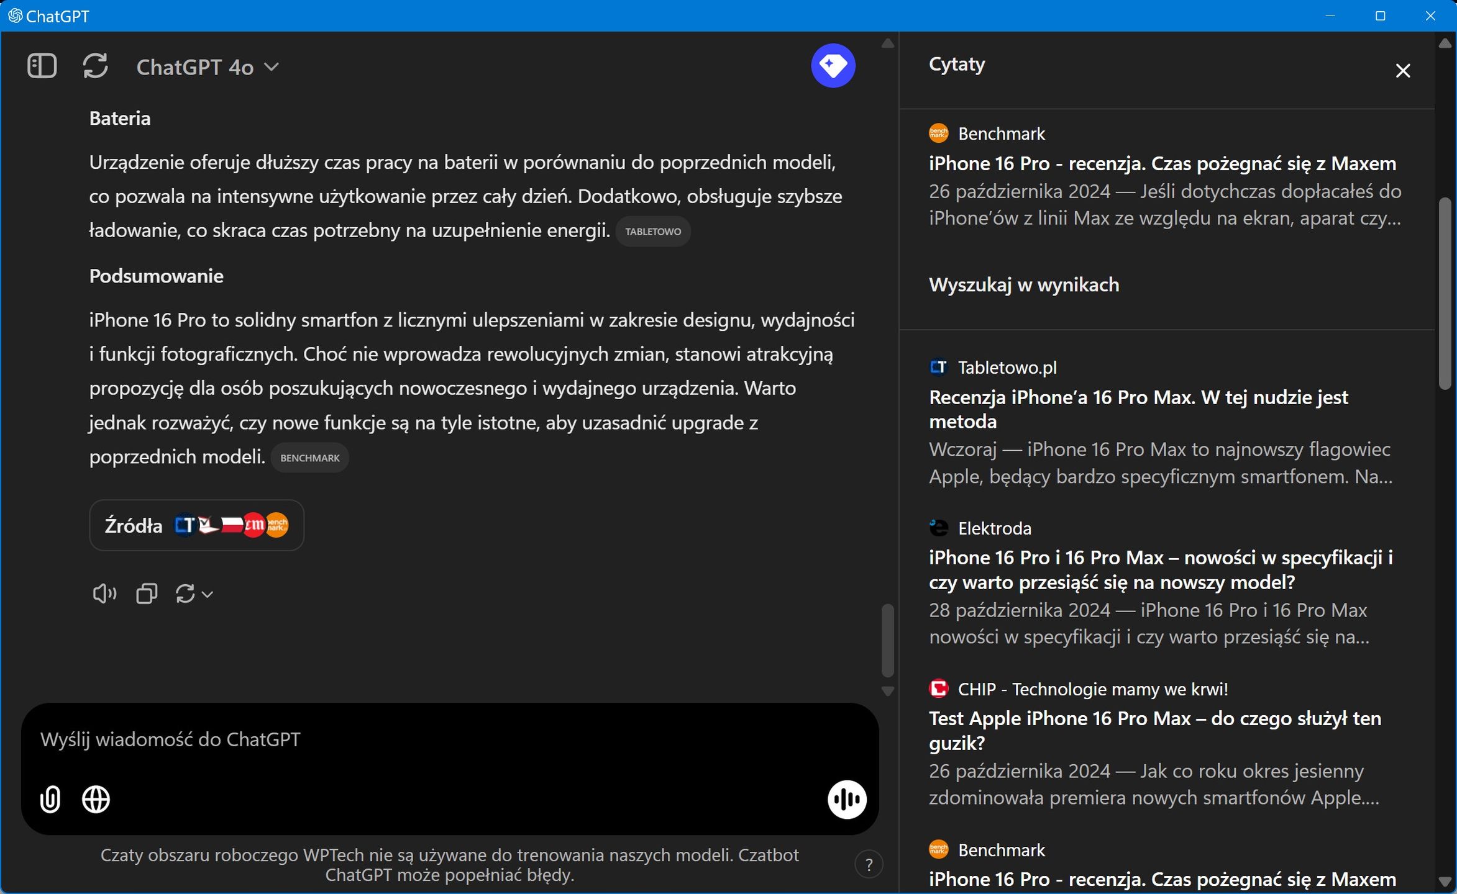1457x894 pixels.
Task: Focus the message input field
Action: coord(450,739)
